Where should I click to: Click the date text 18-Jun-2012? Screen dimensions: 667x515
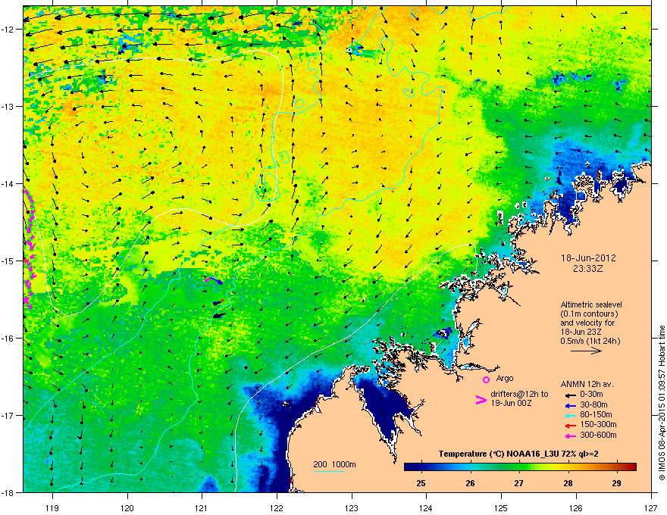click(588, 258)
